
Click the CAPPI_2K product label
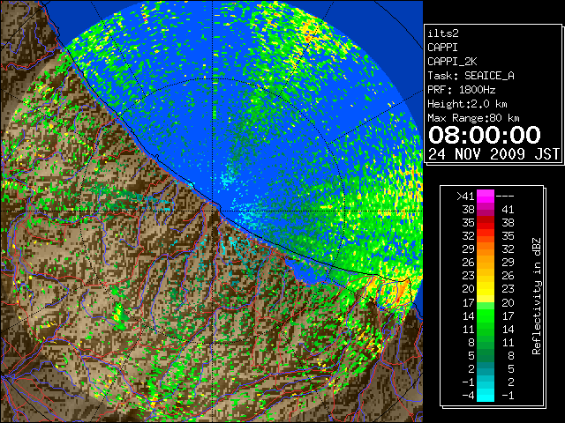click(452, 62)
